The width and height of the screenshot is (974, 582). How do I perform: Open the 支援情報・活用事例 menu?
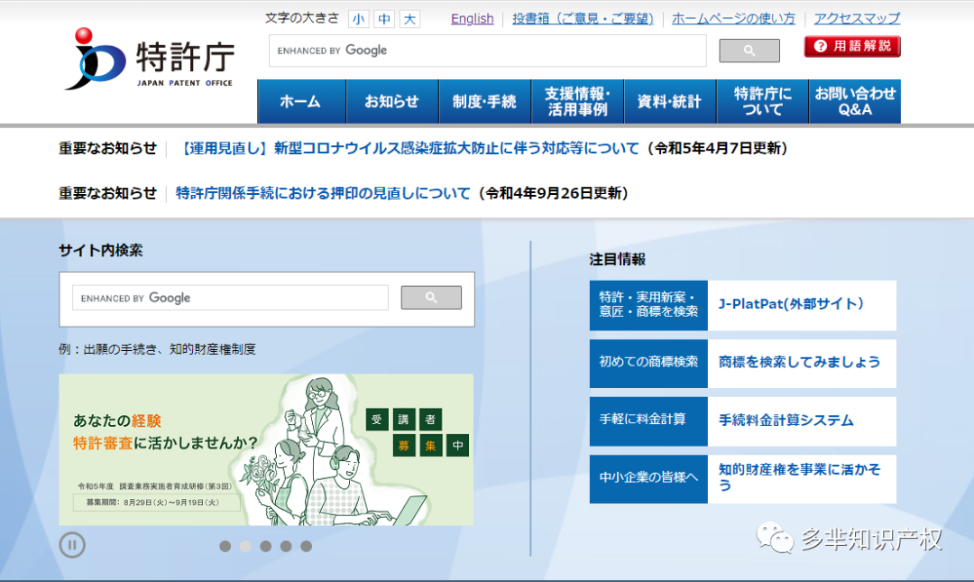577,101
